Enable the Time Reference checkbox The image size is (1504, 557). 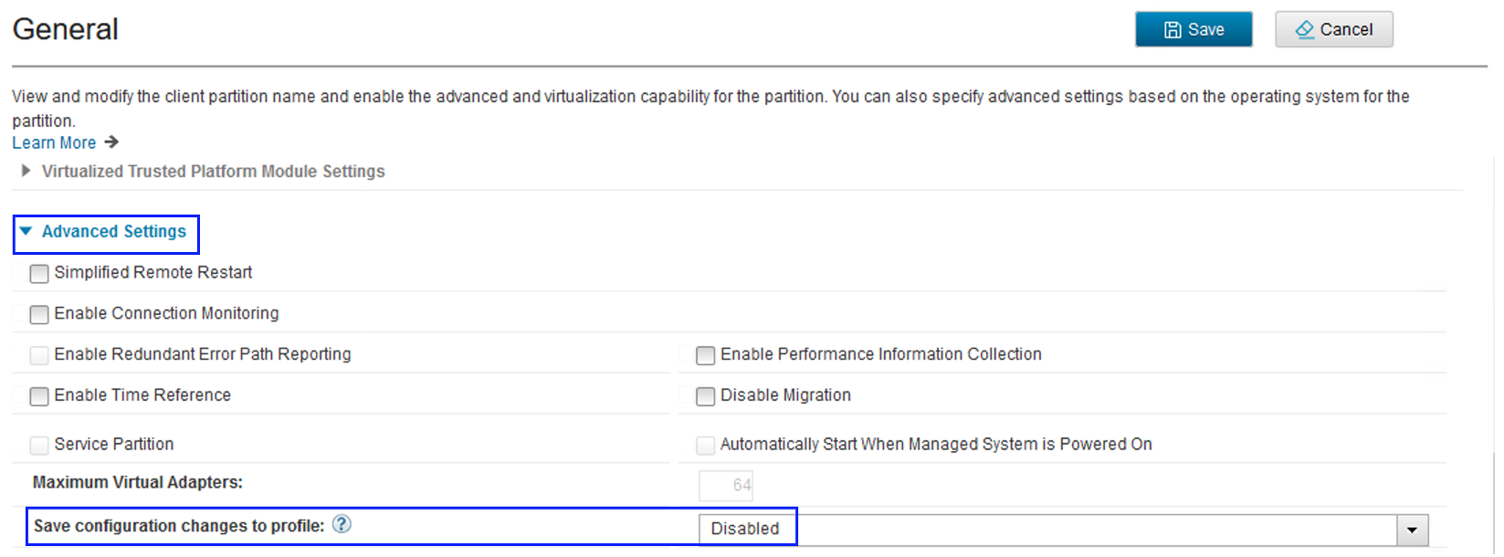point(39,396)
